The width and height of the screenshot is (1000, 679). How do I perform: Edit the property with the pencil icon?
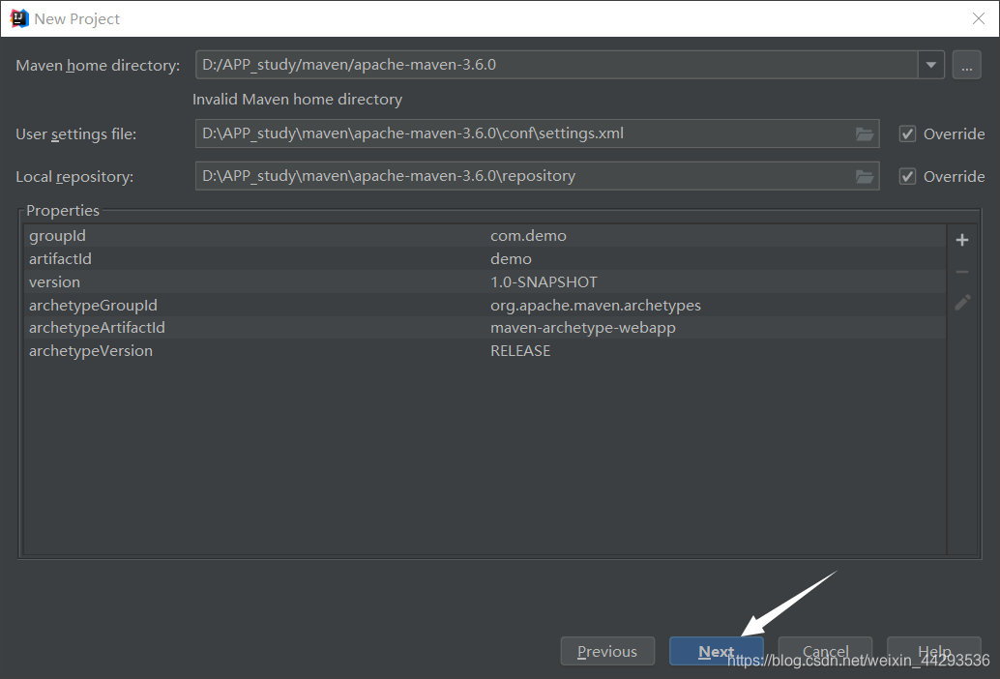(x=962, y=302)
